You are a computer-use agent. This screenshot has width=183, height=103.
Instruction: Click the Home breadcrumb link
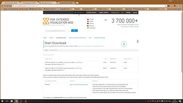tap(46, 50)
